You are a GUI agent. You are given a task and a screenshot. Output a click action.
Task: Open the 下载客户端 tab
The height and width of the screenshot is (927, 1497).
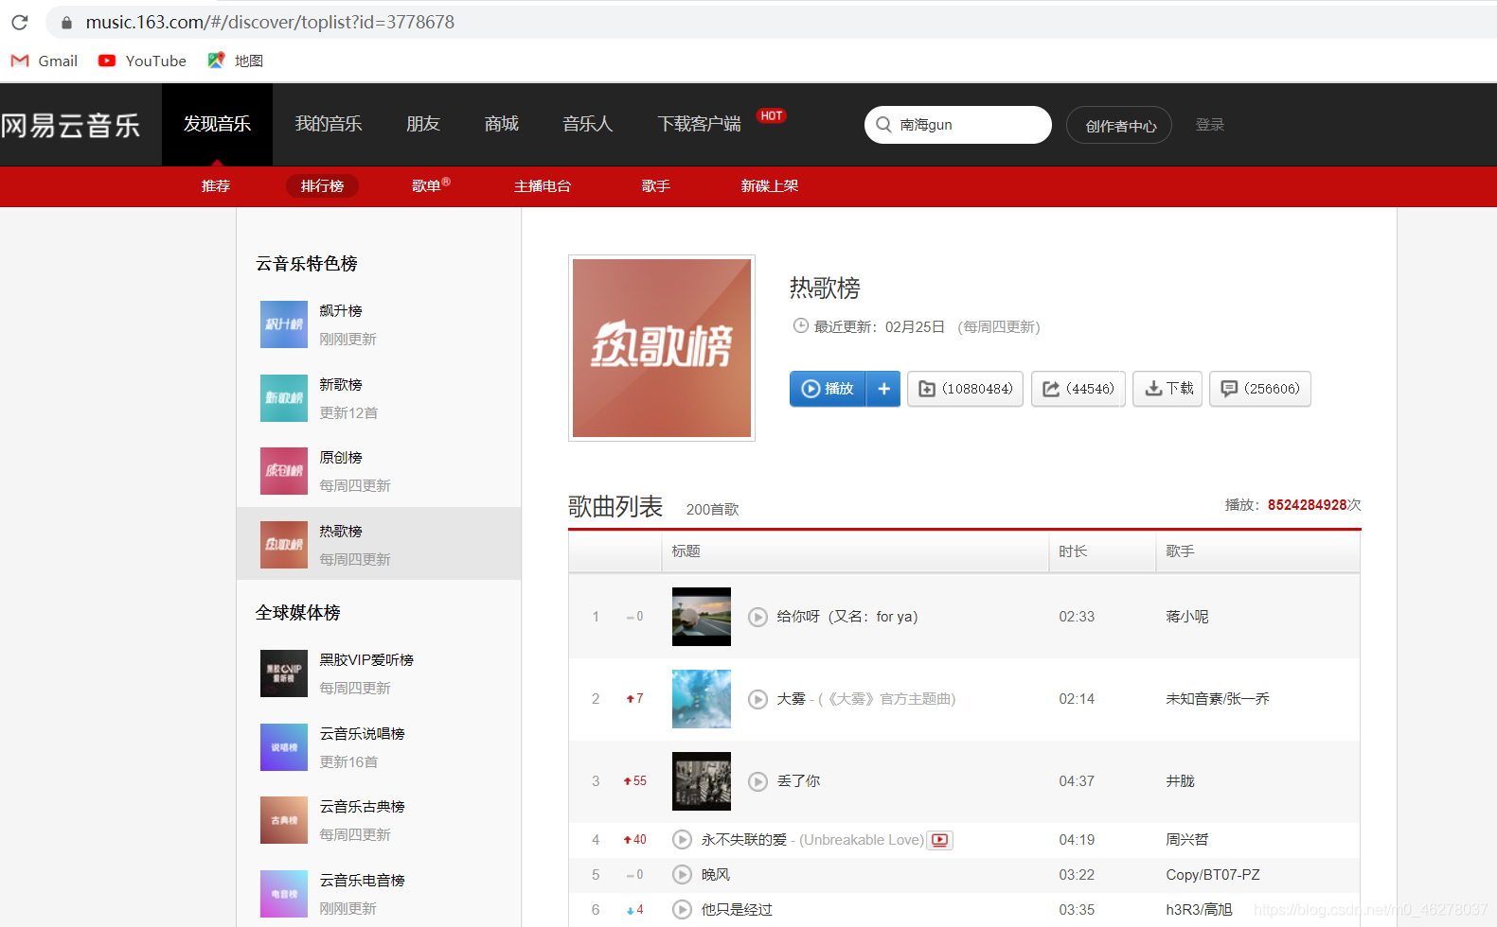(x=700, y=124)
